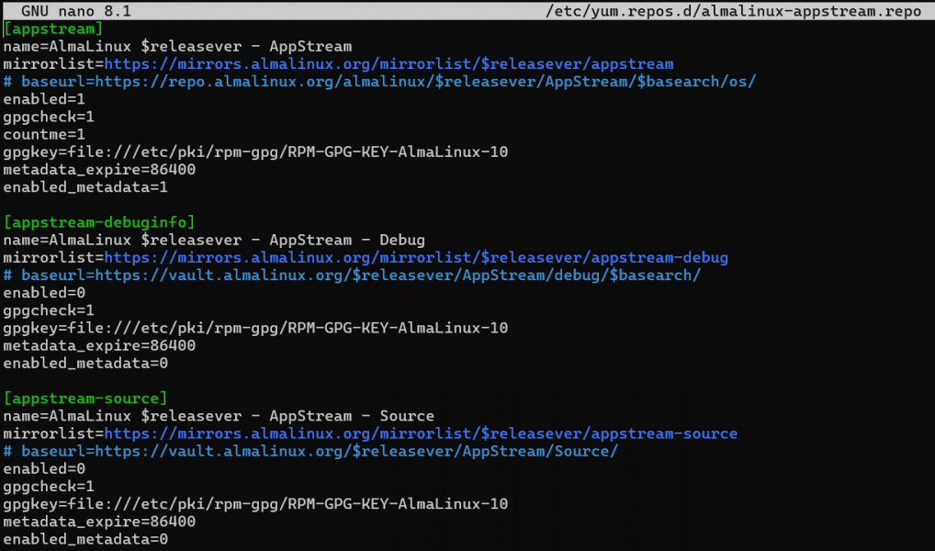Click gpgcheck=1 in the [appstream-source] section
935x551 pixels.
pos(49,486)
